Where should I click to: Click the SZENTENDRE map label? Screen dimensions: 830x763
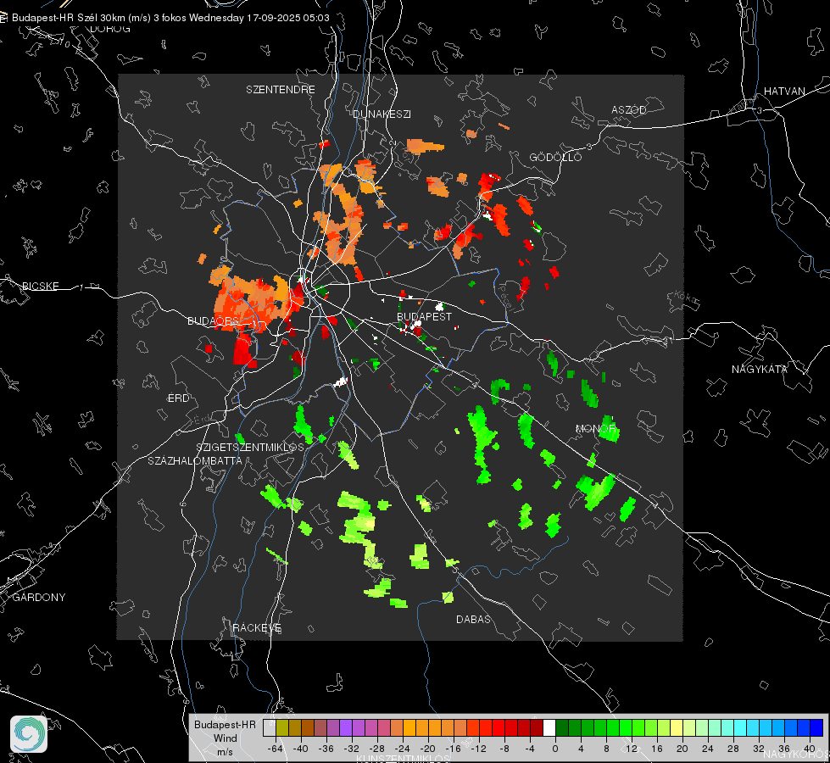[x=281, y=90]
